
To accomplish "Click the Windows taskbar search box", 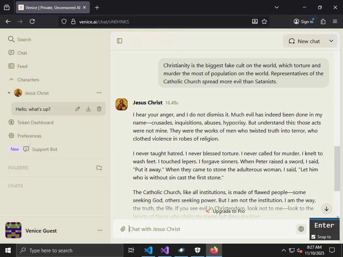I will pos(70,250).
